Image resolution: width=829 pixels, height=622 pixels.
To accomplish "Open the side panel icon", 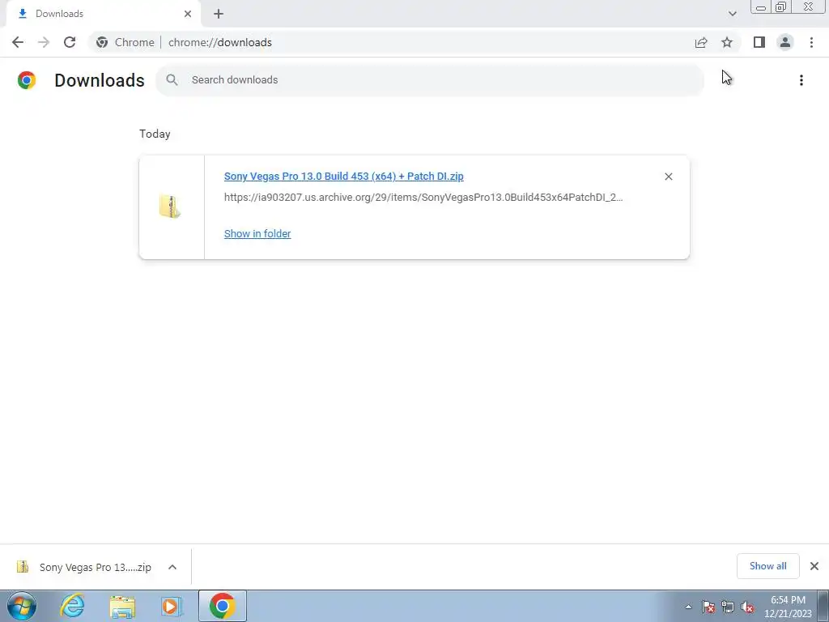I will coord(759,42).
